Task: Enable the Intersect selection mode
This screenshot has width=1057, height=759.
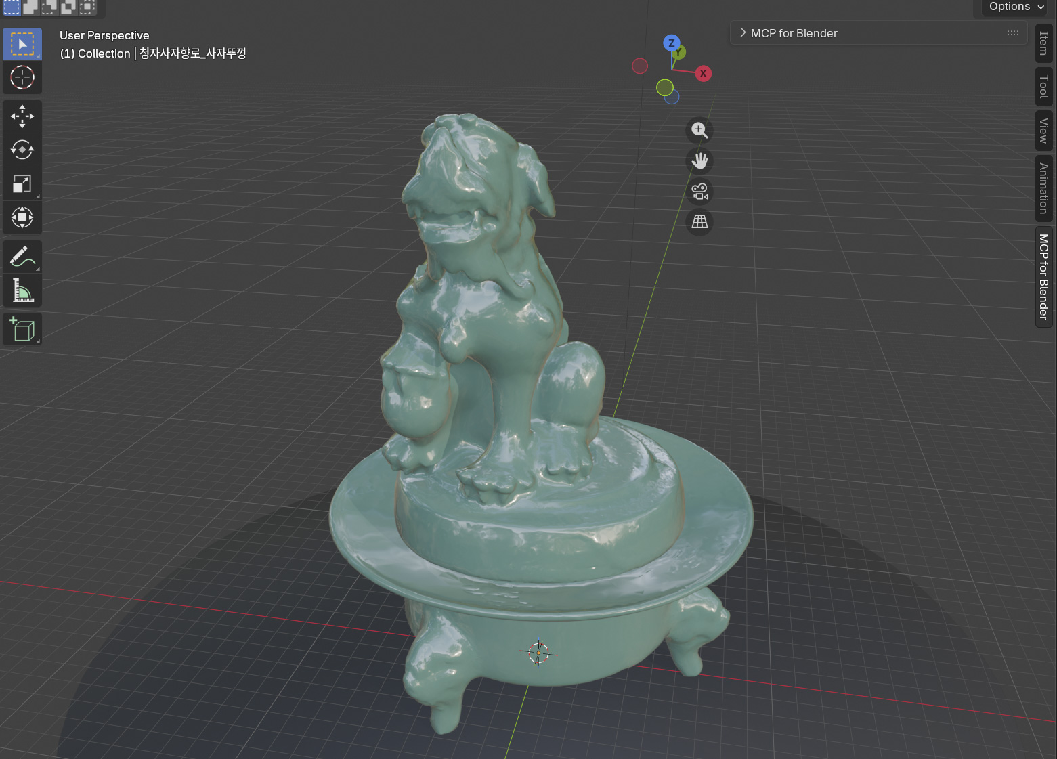Action: [x=87, y=7]
